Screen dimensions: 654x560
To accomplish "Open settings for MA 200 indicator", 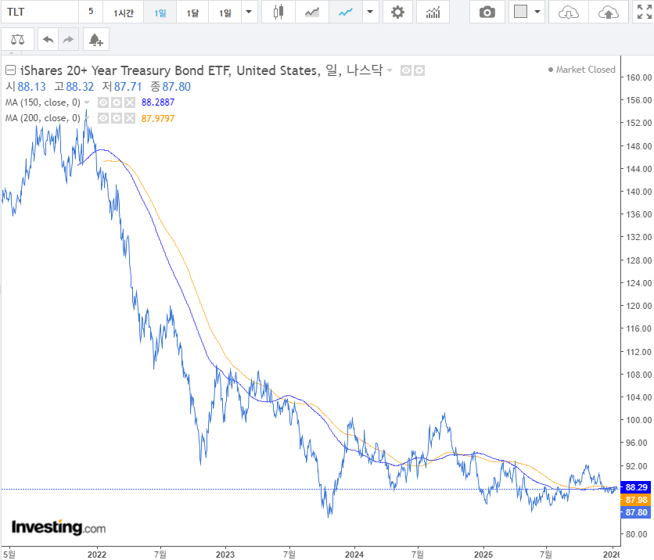I will [x=117, y=118].
